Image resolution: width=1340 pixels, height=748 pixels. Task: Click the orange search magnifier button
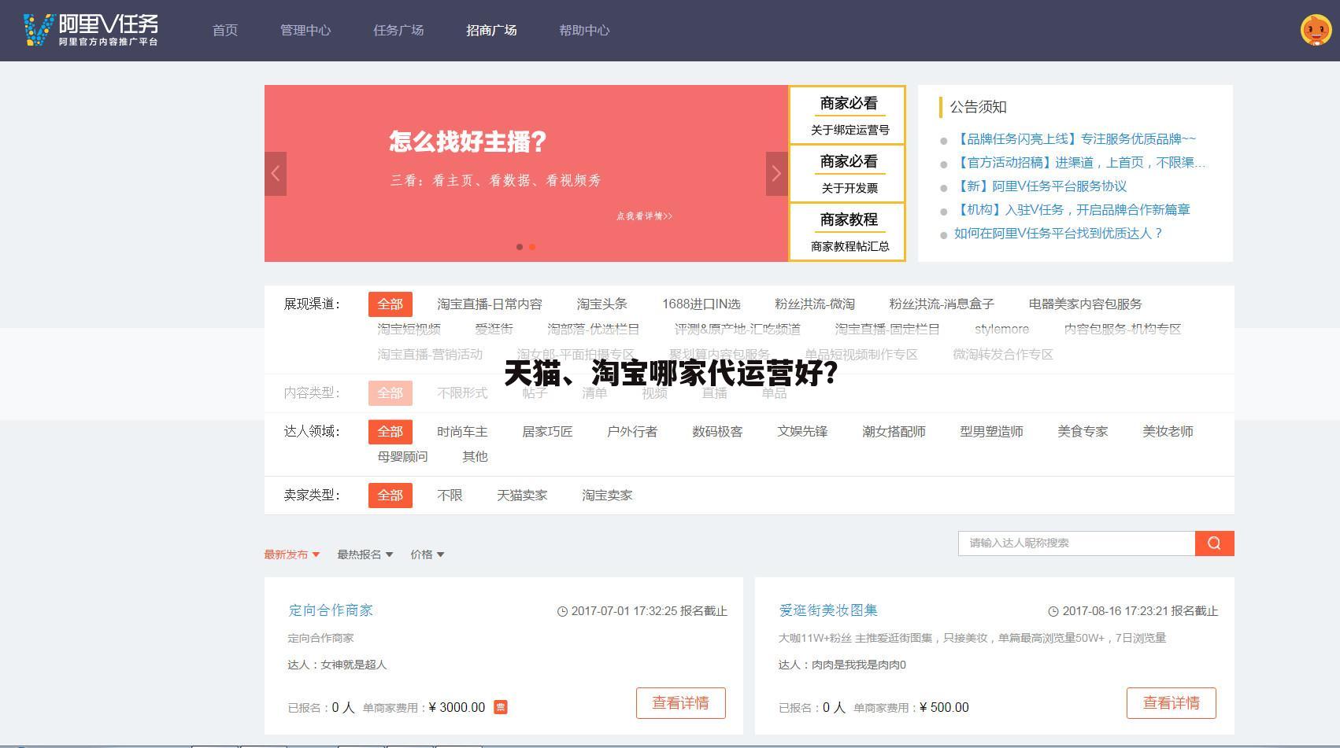[x=1214, y=543]
